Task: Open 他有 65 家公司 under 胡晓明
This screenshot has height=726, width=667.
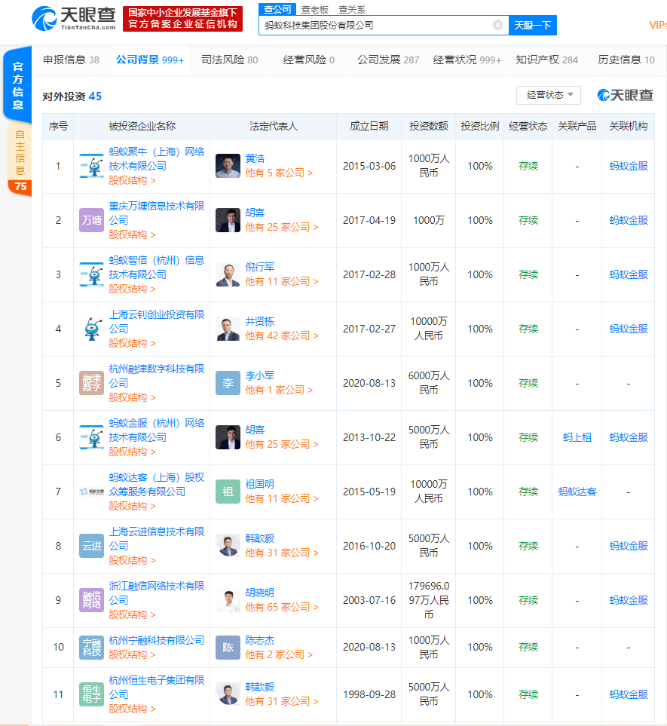Action: [x=282, y=607]
